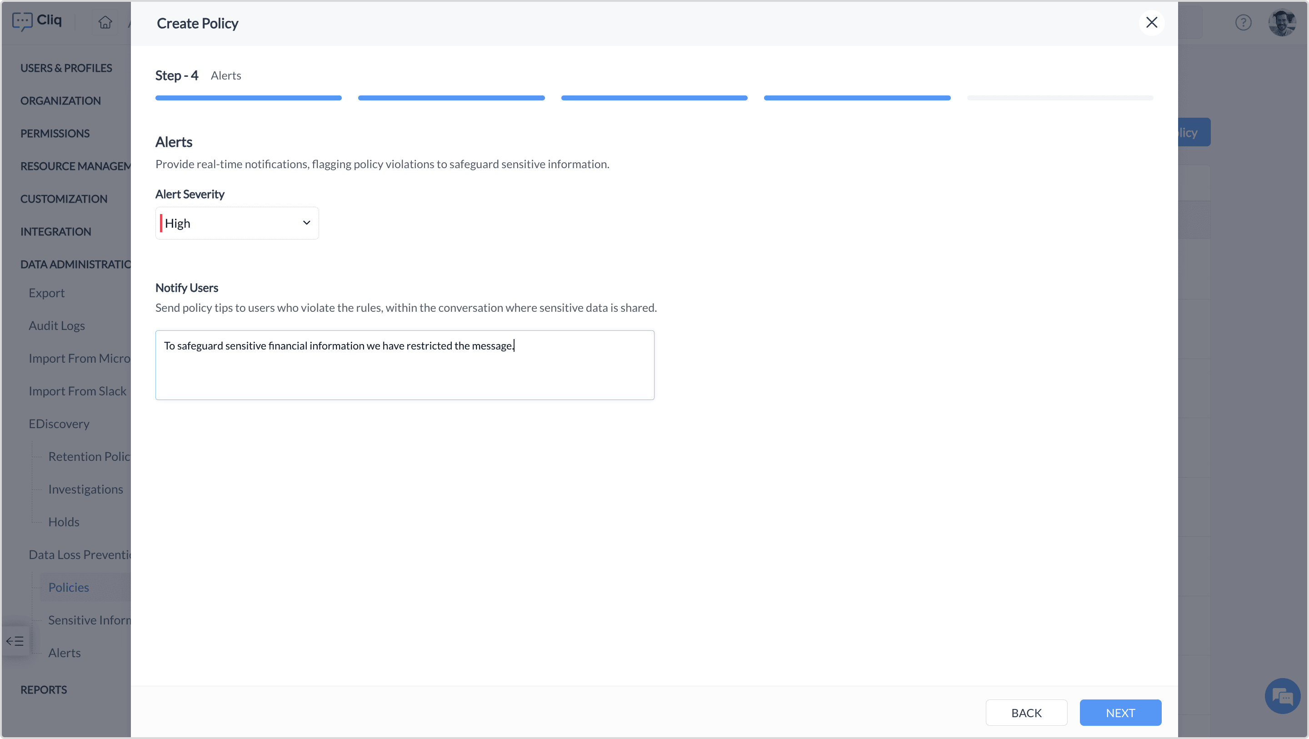This screenshot has width=1309, height=739.
Task: Open the help question mark icon
Action: (x=1243, y=22)
